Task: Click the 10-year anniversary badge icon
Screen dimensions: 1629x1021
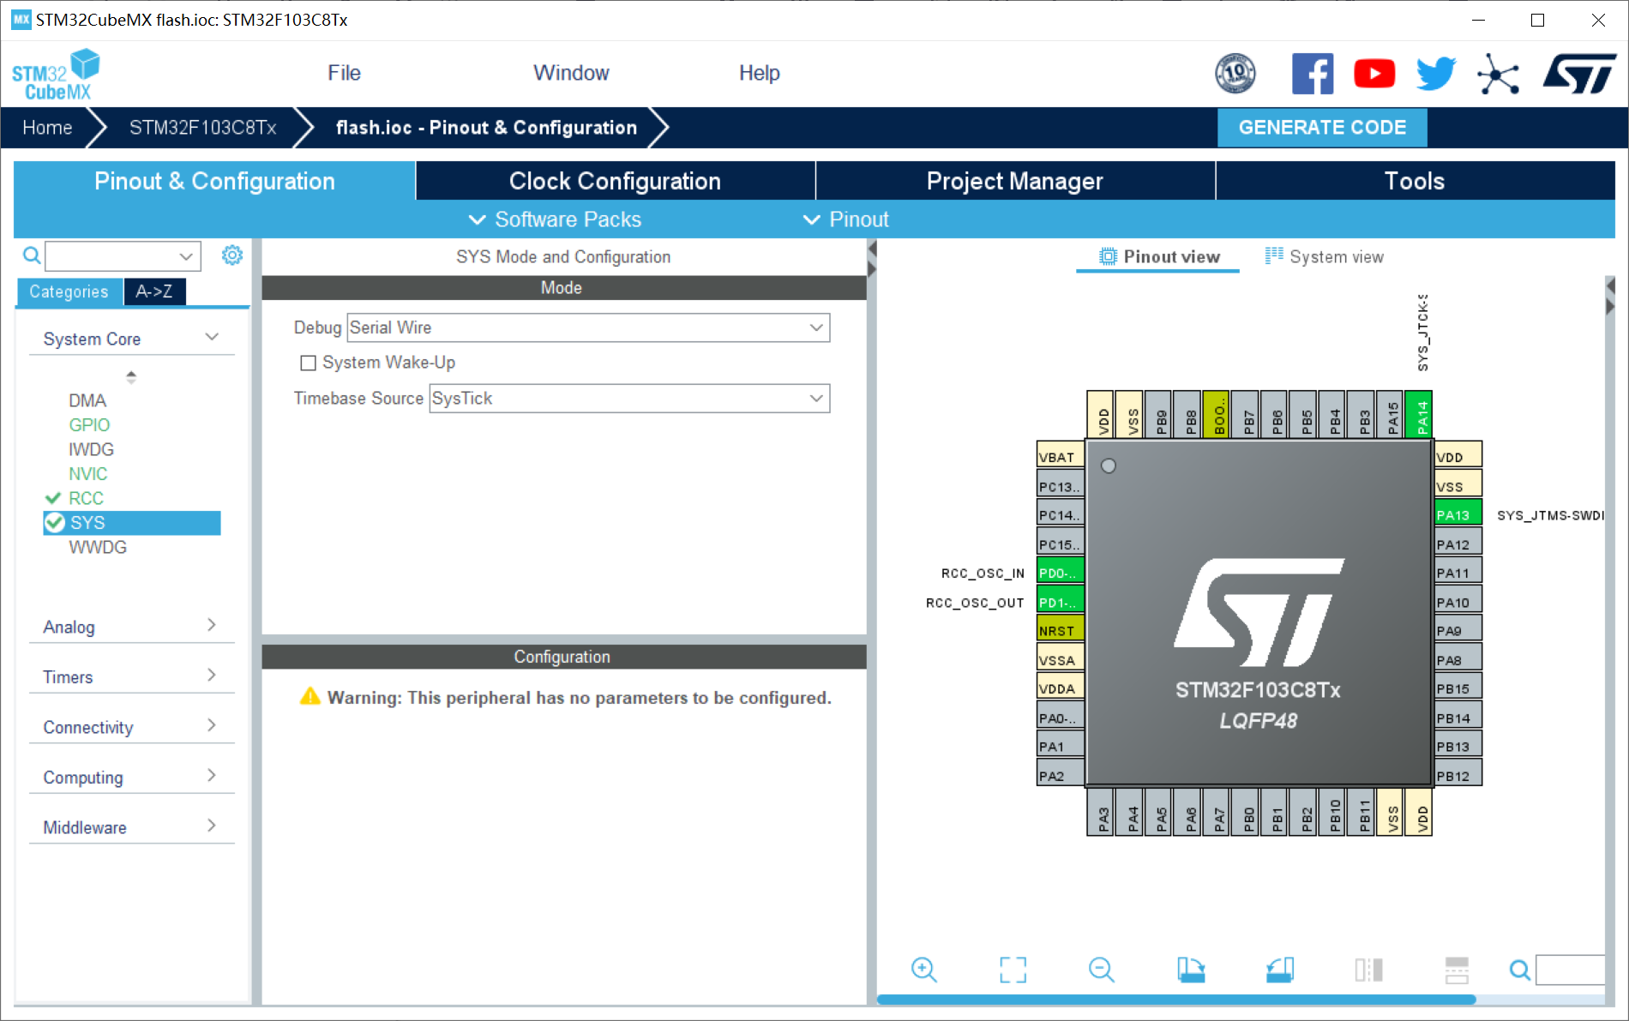Action: (1235, 74)
